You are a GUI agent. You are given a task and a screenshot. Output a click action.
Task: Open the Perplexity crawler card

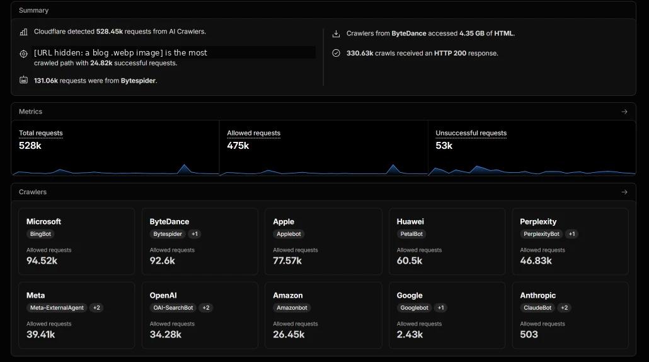pos(570,242)
